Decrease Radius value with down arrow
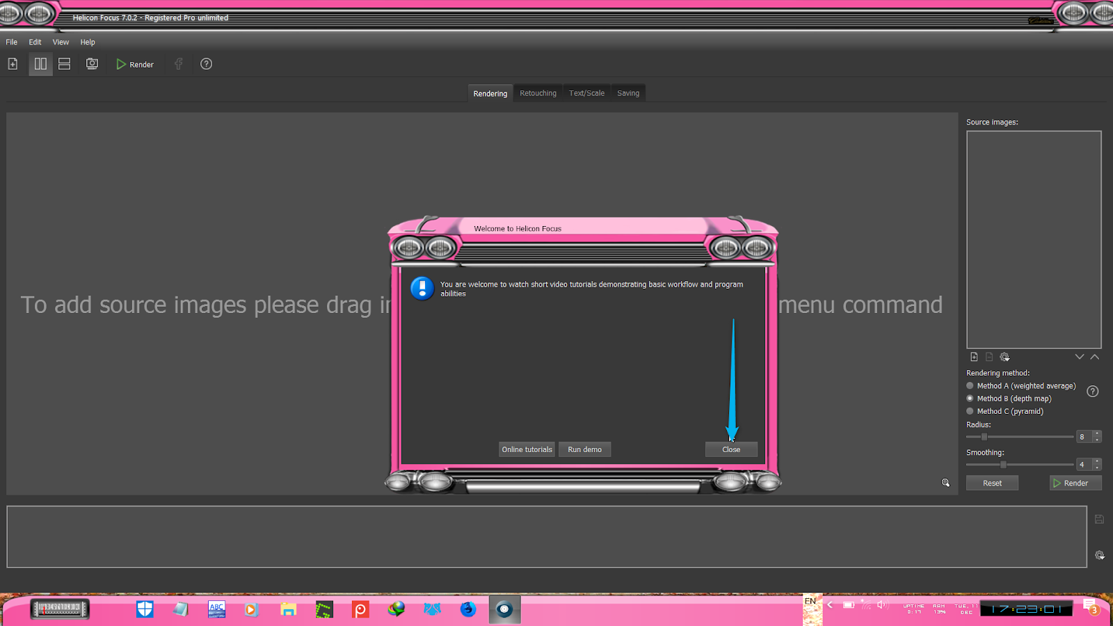Image resolution: width=1113 pixels, height=626 pixels. coord(1097,440)
